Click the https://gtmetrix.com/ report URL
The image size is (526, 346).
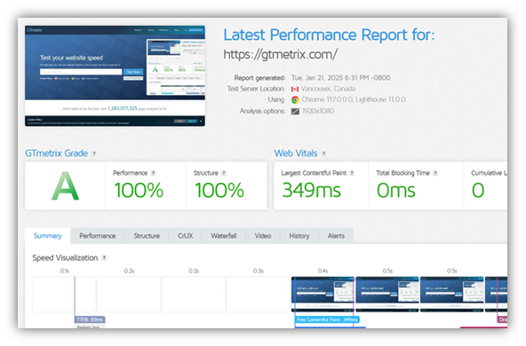pyautogui.click(x=281, y=54)
